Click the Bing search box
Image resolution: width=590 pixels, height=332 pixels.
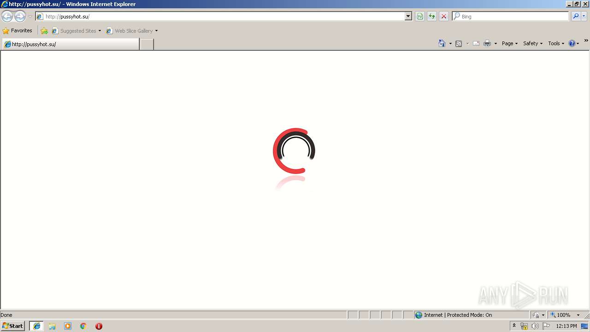[x=511, y=17]
